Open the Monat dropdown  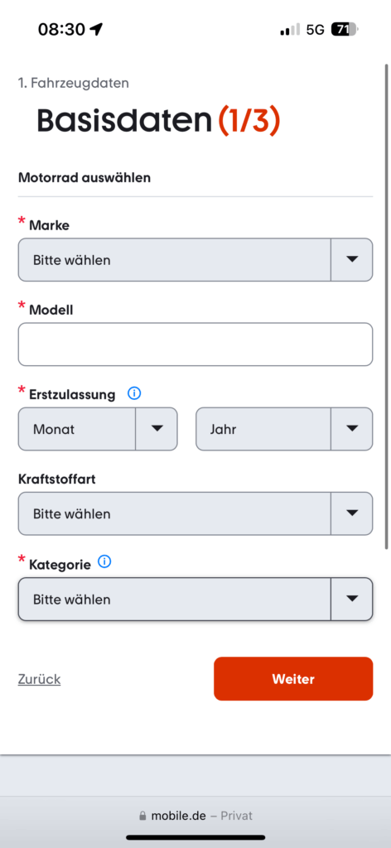click(x=98, y=429)
